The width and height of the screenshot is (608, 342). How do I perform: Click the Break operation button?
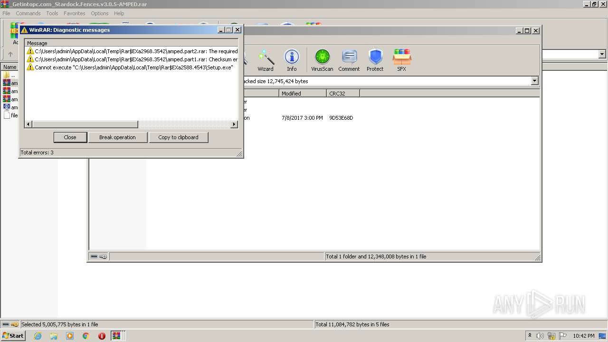(x=117, y=137)
